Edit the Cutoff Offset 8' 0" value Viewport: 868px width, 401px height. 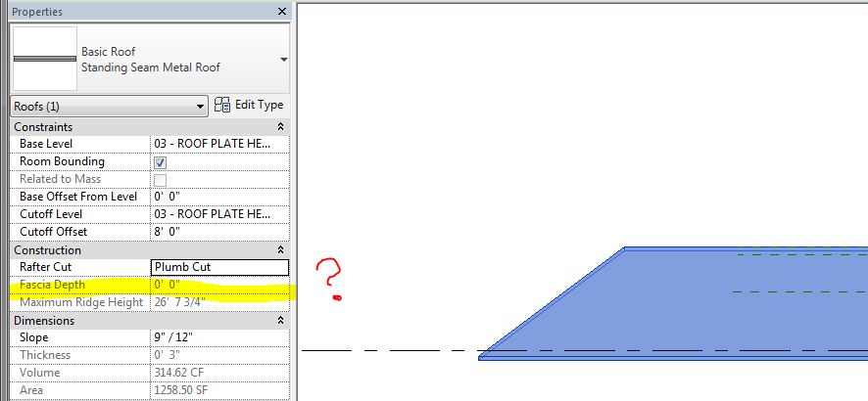click(x=219, y=232)
